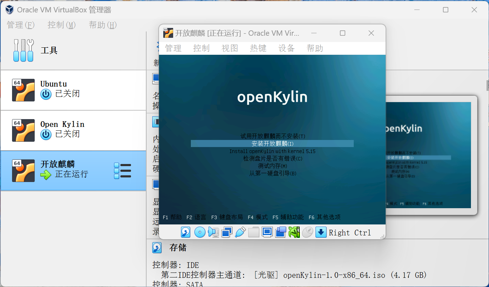
Task: Click F4 模式 in boot screen footer
Action: (258, 217)
